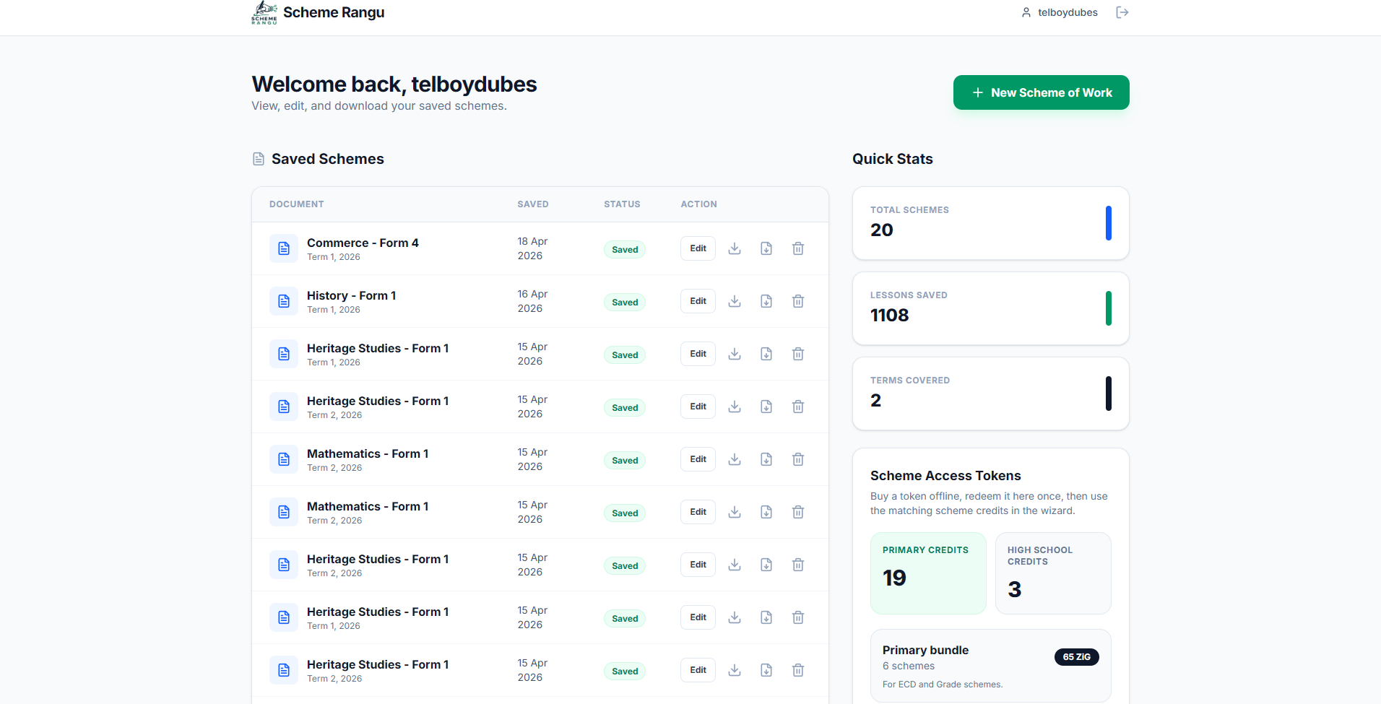Screen dimensions: 1381x704
Task: Select the High School Credits box
Action: pos(1053,573)
